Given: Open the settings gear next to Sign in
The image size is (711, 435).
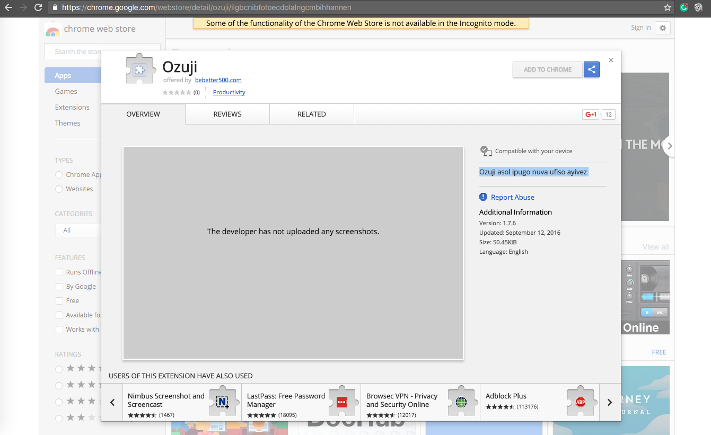Looking at the screenshot, I should point(663,28).
